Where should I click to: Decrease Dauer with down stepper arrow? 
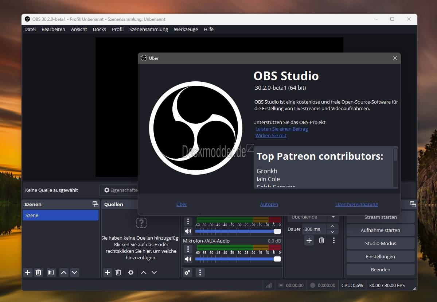tap(332, 232)
